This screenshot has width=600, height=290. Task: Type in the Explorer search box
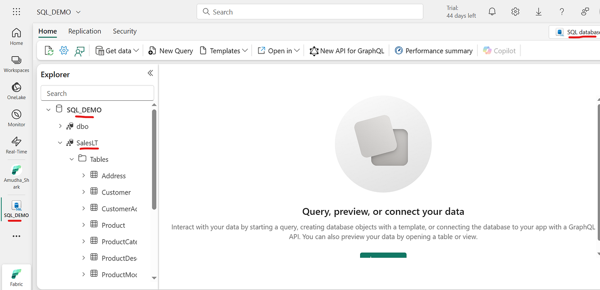pyautogui.click(x=97, y=93)
